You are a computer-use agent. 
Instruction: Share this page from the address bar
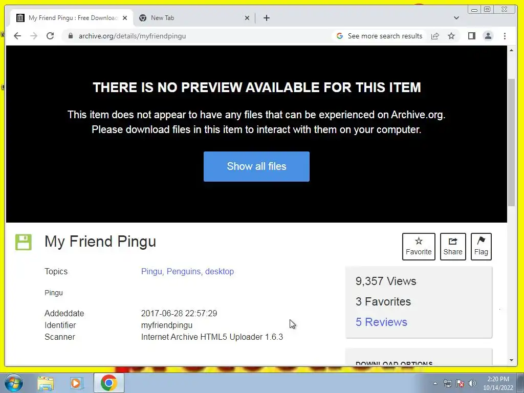pos(435,36)
